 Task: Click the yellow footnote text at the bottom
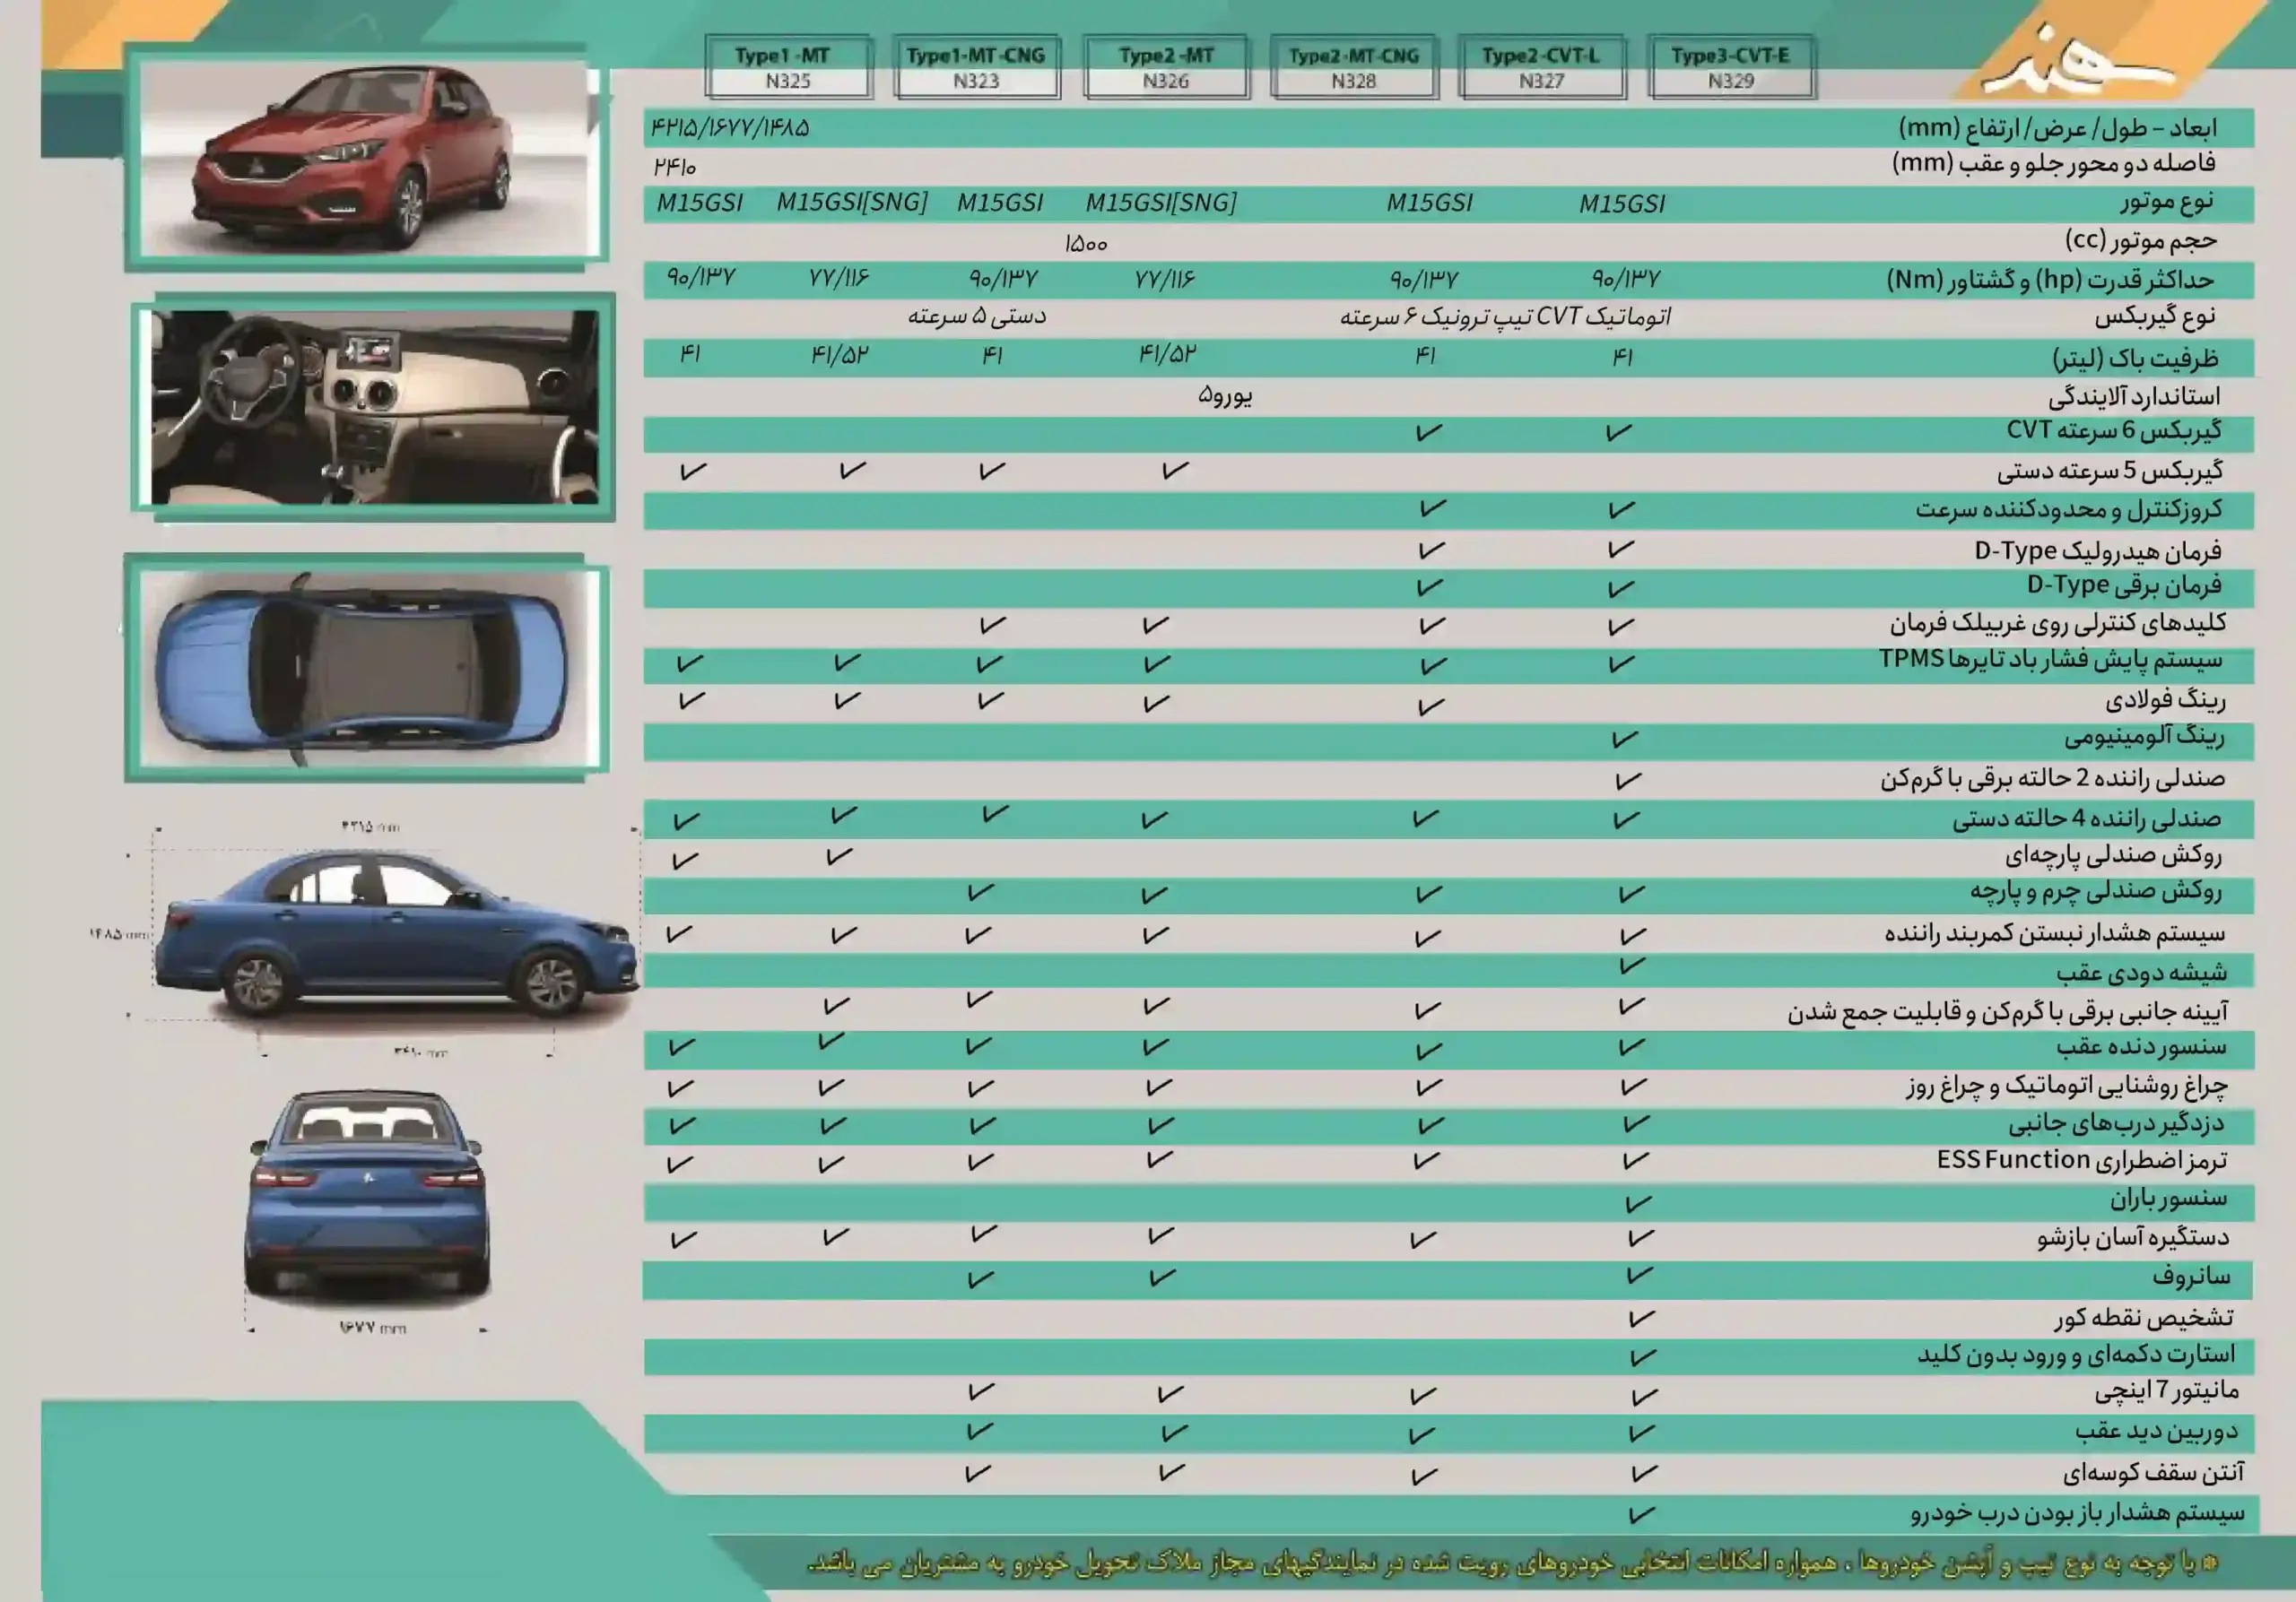(x=1510, y=1563)
